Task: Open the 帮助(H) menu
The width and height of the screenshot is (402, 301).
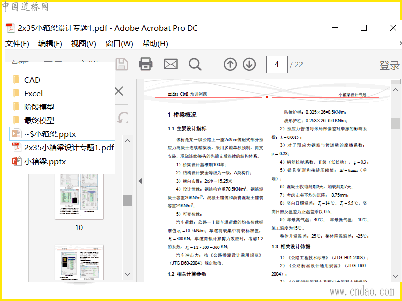Action: (x=155, y=44)
